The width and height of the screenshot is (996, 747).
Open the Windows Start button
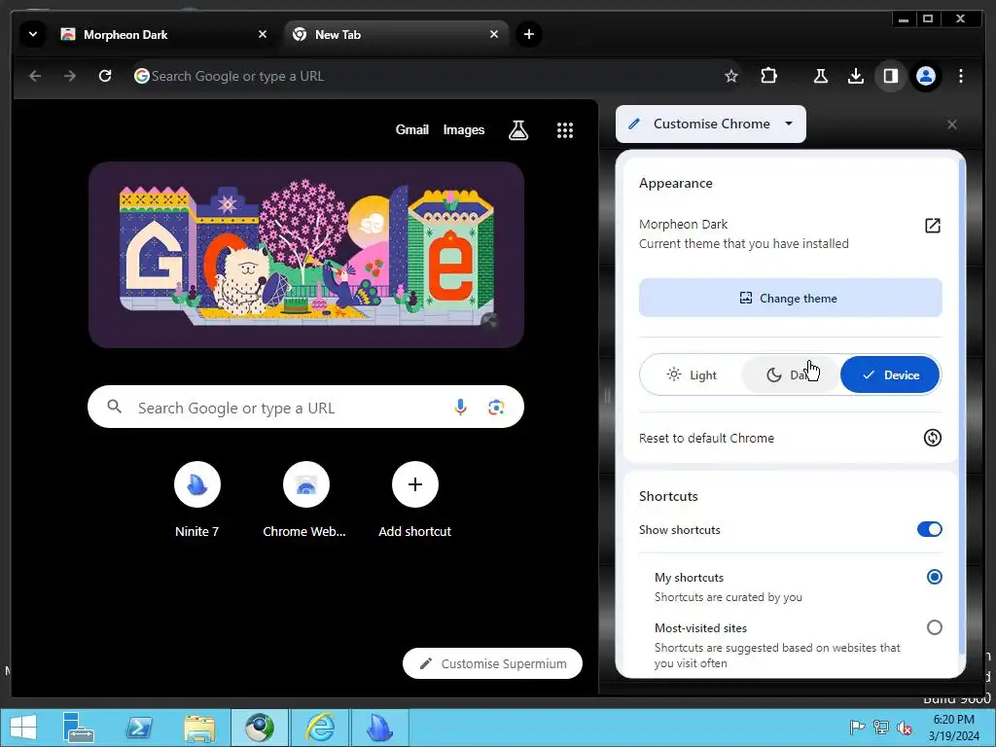(x=23, y=728)
